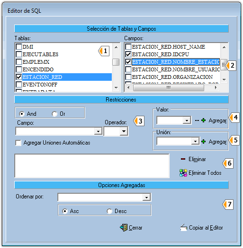Click the horizontal scrollbar thumb in Campos
Image resolution: width=243 pixels, height=248 pixels.
[169, 87]
